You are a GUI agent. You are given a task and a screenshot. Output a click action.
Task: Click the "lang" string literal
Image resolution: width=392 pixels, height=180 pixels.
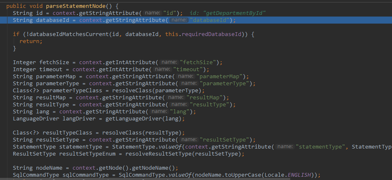coord(180,111)
